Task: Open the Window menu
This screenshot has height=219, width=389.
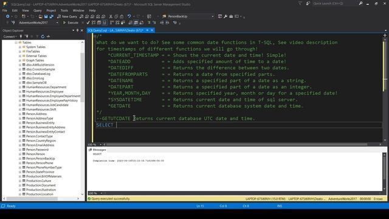Action: pos(78,10)
